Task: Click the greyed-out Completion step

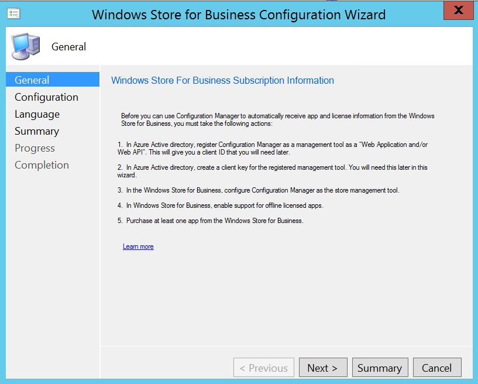Action: 42,165
